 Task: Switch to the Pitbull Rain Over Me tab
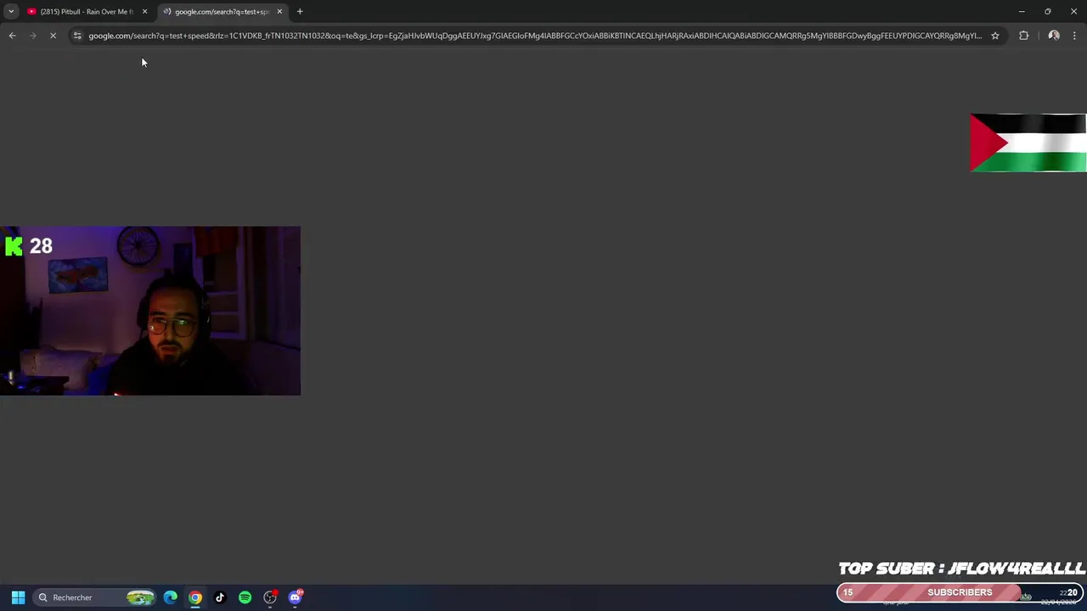click(x=87, y=12)
